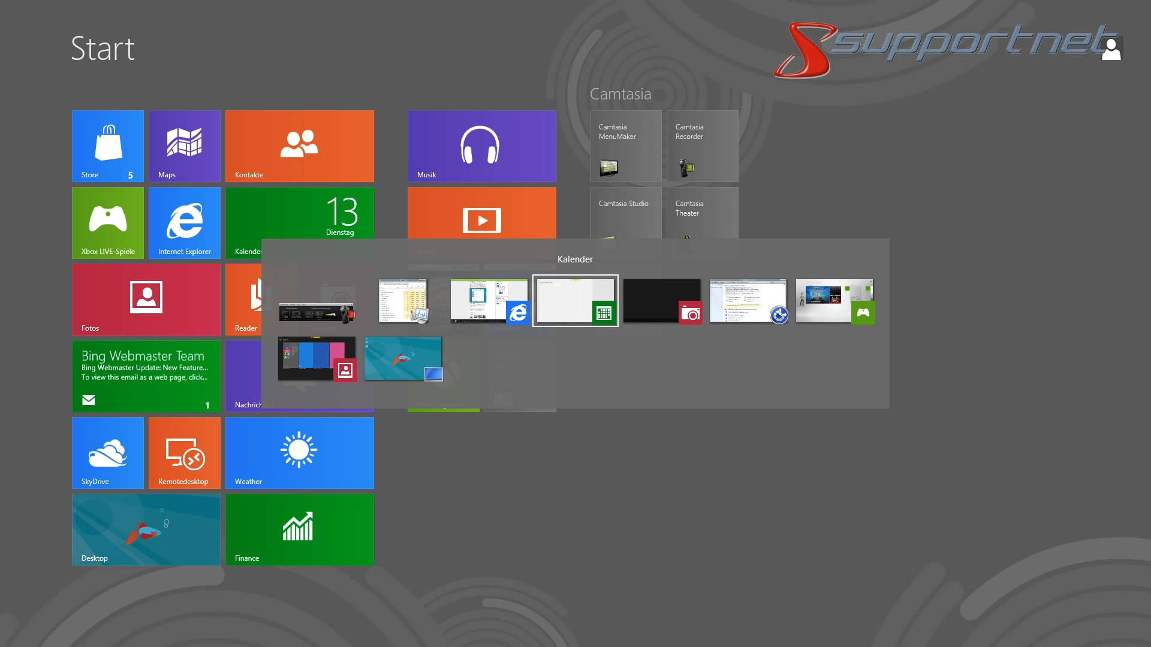The image size is (1151, 647).
Task: Start a Remotedesktop session
Action: [x=184, y=453]
